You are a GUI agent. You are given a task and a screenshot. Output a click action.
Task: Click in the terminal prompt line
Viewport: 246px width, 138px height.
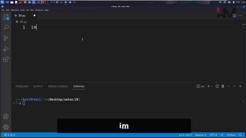coord(23,103)
